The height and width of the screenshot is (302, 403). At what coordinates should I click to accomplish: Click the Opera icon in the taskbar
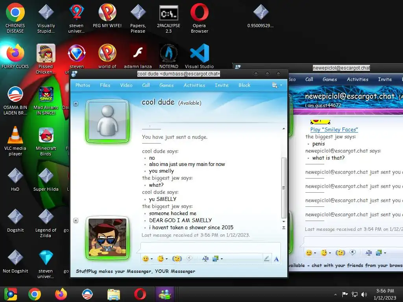pyautogui.click(x=140, y=294)
